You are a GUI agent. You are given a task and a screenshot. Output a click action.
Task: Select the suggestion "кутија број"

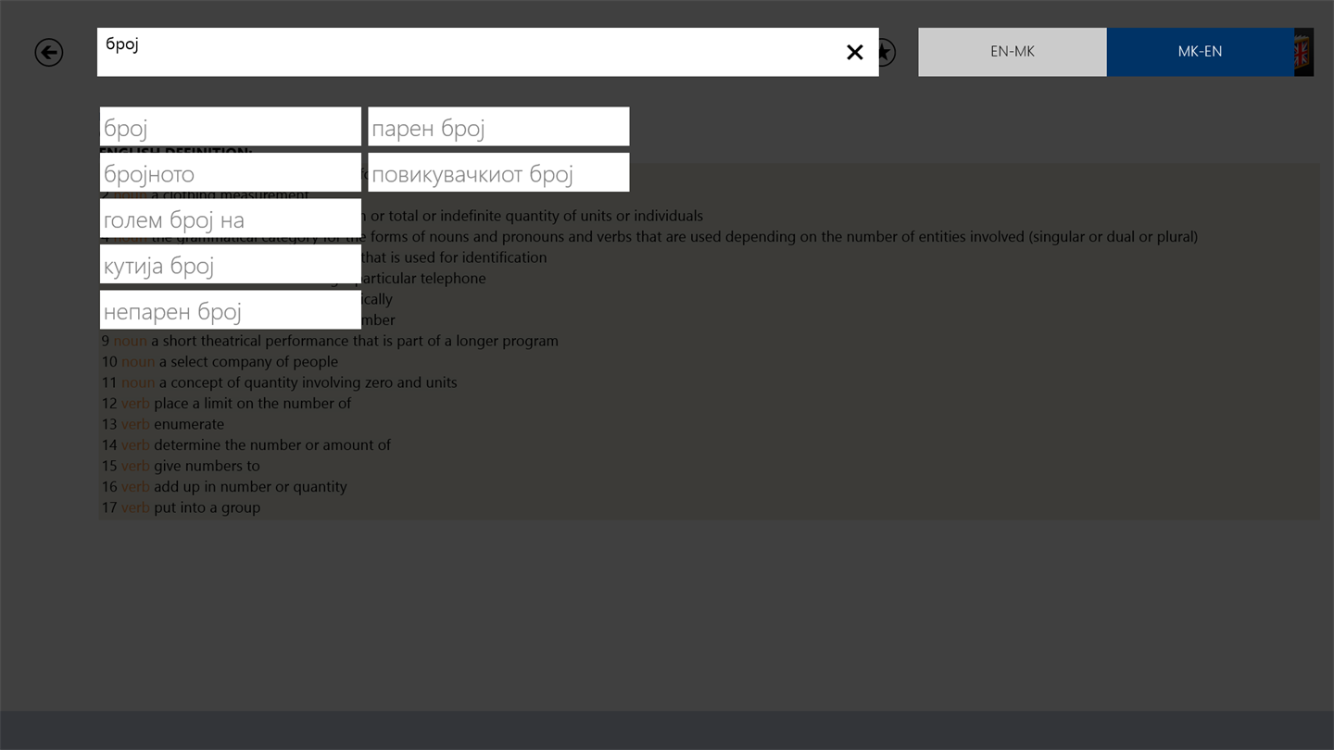pyautogui.click(x=231, y=265)
